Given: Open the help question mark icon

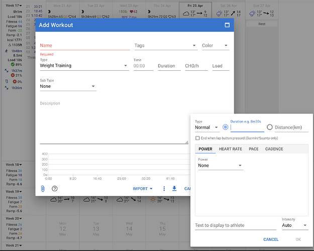Looking at the screenshot, I should click(x=54, y=189).
